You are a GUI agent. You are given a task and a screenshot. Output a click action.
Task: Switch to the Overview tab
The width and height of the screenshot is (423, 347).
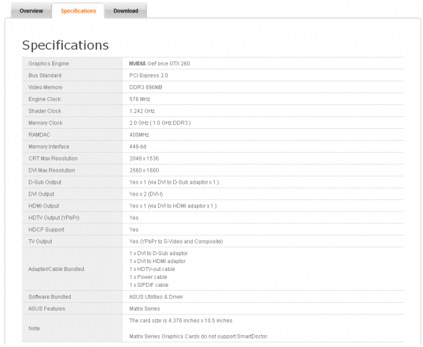31,11
